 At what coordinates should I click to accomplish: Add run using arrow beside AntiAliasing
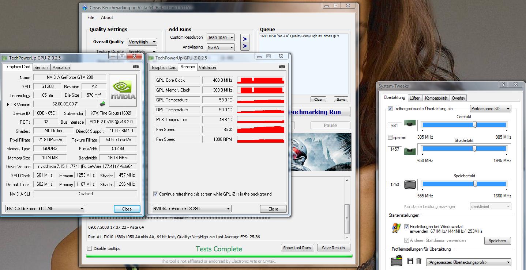(x=245, y=46)
